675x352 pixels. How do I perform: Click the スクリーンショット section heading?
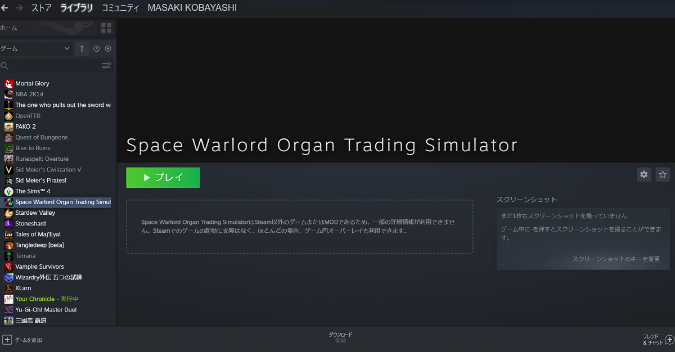click(526, 200)
